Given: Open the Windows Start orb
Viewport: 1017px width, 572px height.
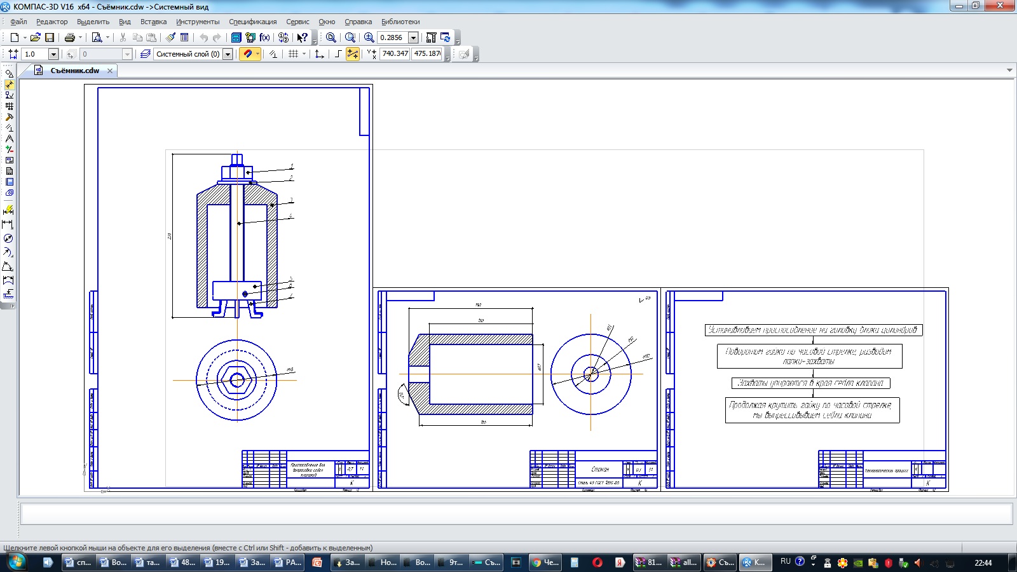Looking at the screenshot, I should tap(17, 562).
